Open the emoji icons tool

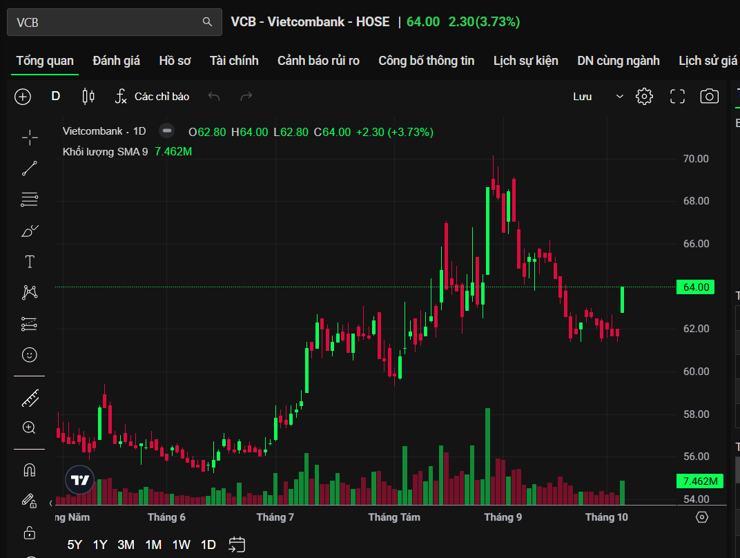click(30, 355)
